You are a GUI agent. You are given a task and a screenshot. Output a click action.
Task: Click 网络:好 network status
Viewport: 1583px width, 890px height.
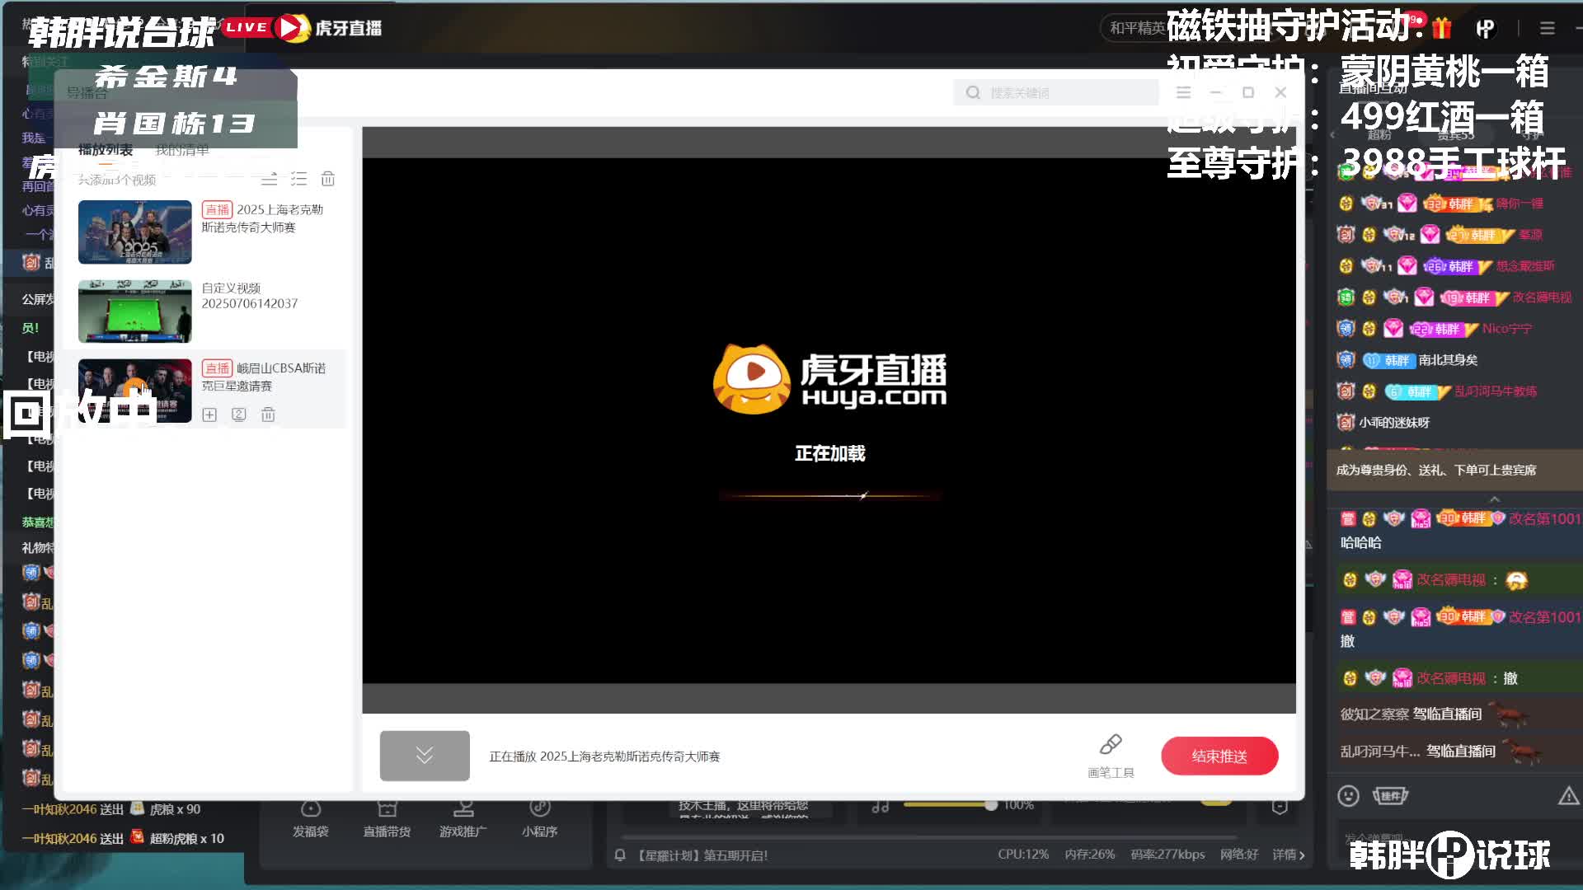pos(1239,855)
